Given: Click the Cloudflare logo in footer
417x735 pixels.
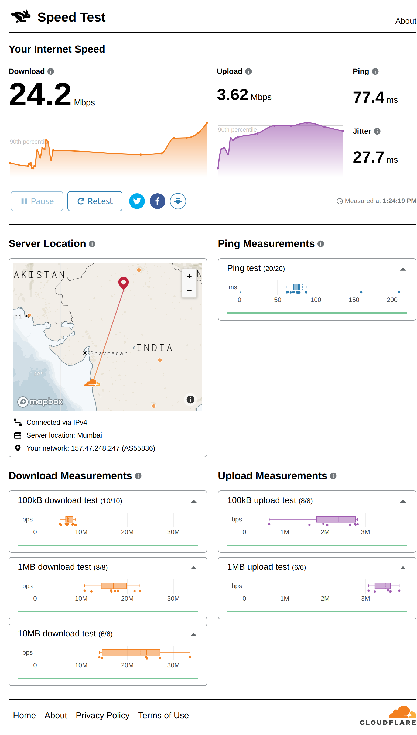Looking at the screenshot, I should point(388,716).
